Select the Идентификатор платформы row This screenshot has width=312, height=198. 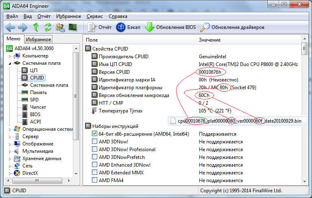click(193, 88)
